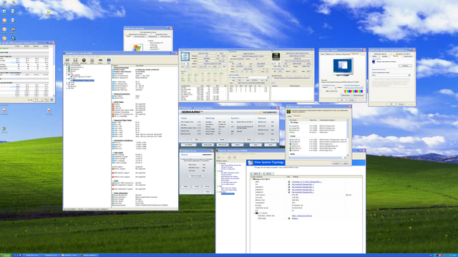The width and height of the screenshot is (458, 257).
Task: Click monitor preview in Display Properties
Action: tap(343, 66)
